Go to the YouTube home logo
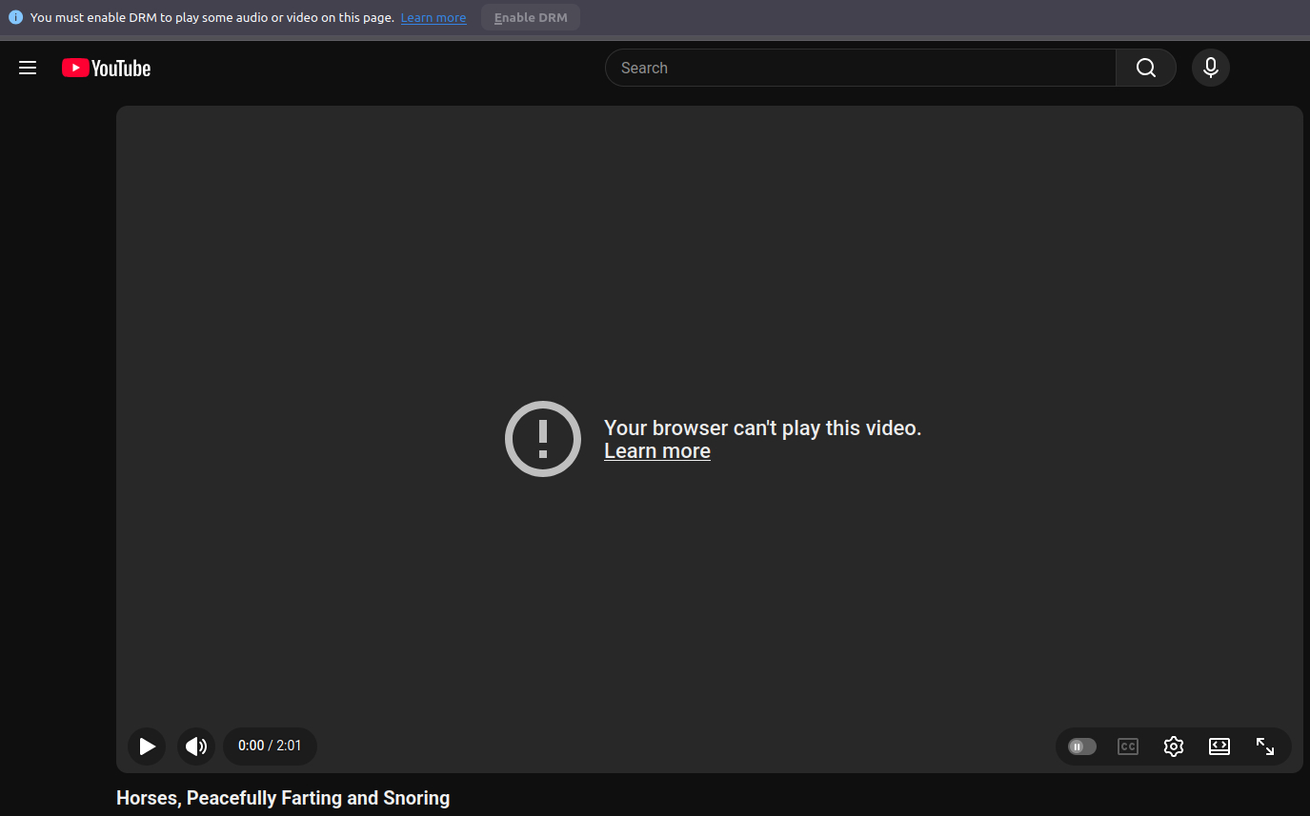 pos(107,68)
